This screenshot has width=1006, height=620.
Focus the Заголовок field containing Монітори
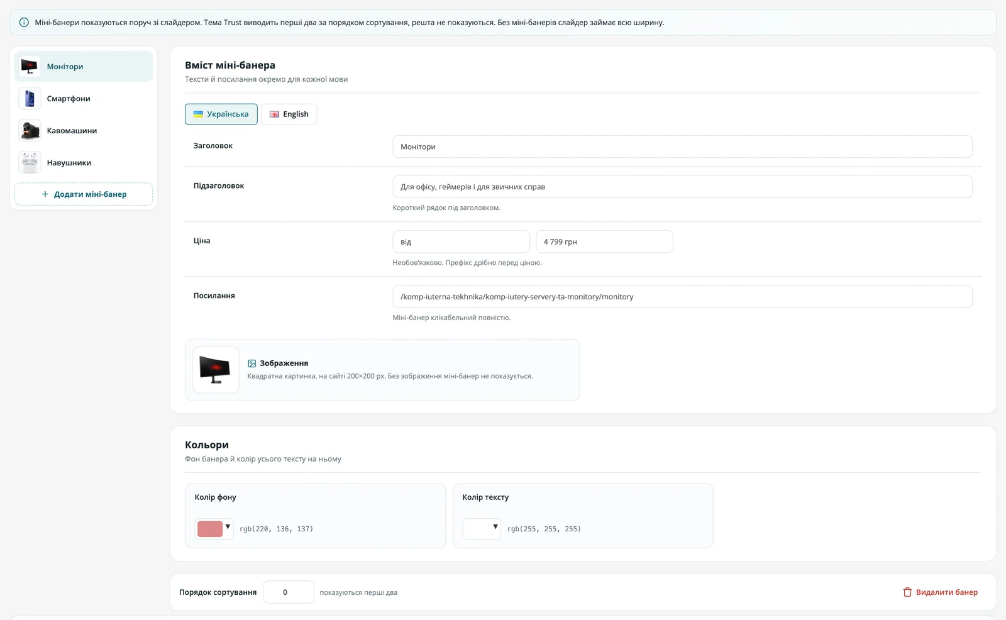pyautogui.click(x=682, y=147)
